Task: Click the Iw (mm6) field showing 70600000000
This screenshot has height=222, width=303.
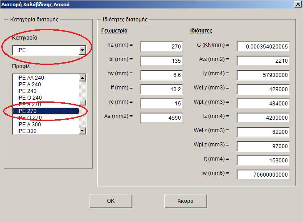Action: [x=263, y=175]
